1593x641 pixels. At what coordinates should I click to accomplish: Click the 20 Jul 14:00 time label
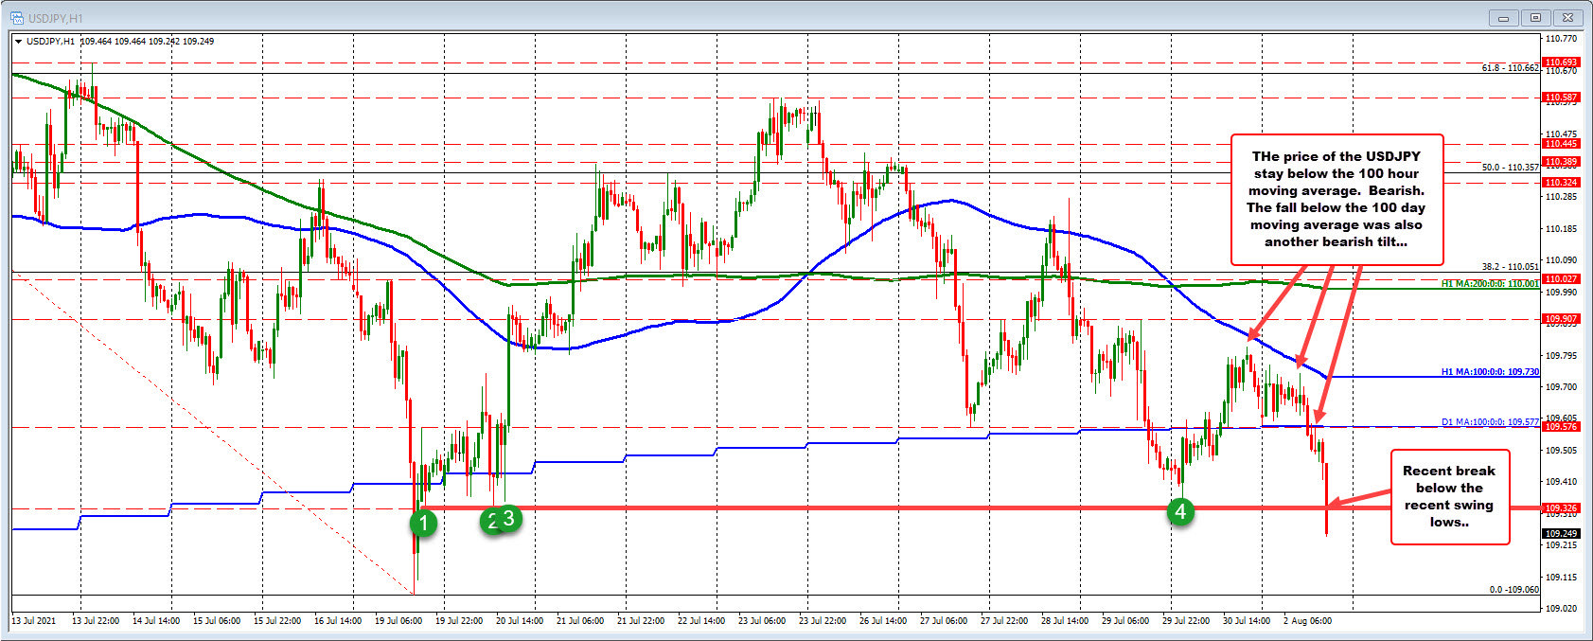(x=520, y=621)
